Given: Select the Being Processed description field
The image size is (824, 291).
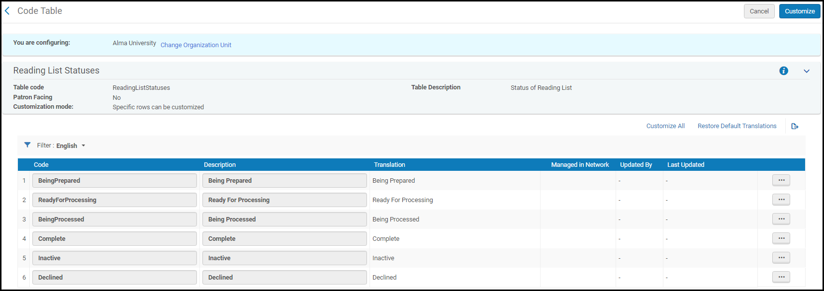Looking at the screenshot, I should [284, 219].
